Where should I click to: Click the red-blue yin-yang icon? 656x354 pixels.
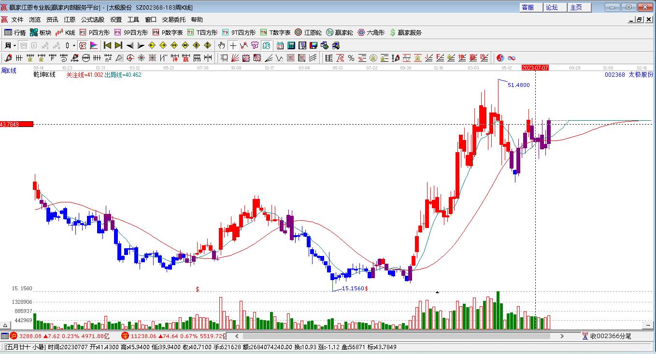pyautogui.click(x=500, y=58)
